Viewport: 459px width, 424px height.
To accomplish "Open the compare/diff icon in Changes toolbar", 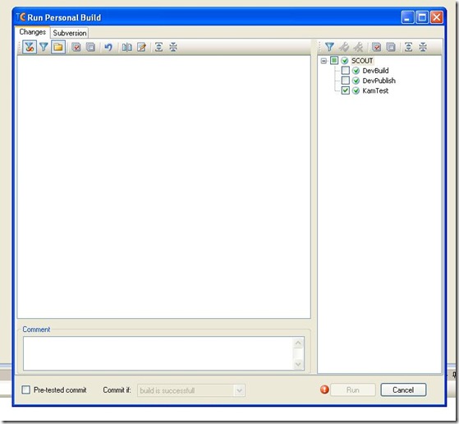I will click(x=126, y=47).
